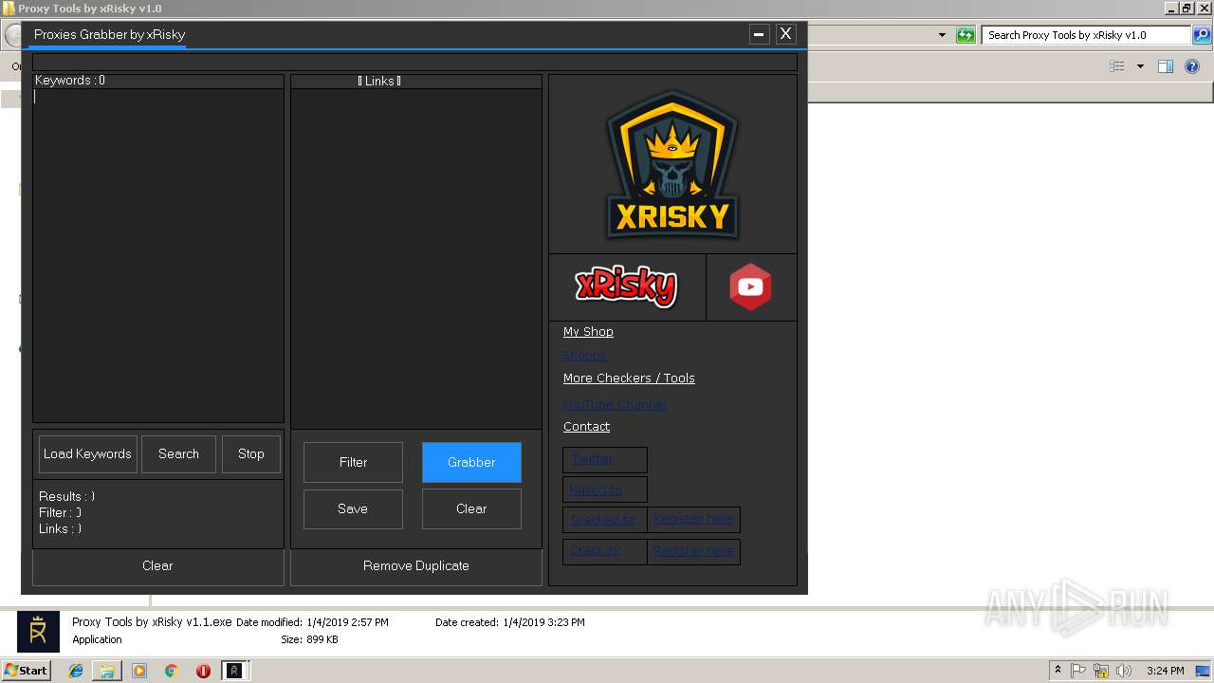Screen dimensions: 1214x683
Task: Click inside the Links list area
Action: click(416, 258)
